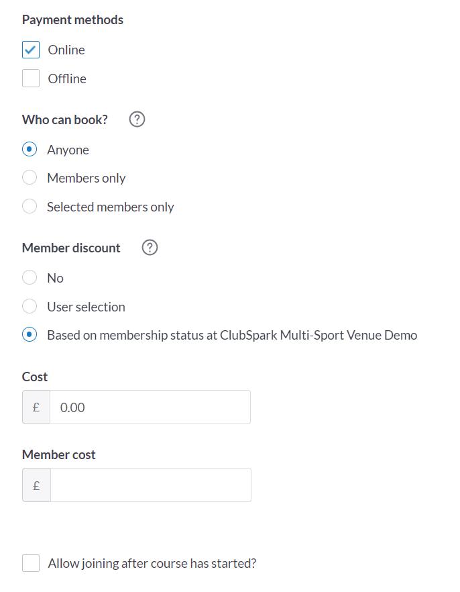Select the Anyone radio button
Viewport: 460px width, 592px height.
point(30,149)
